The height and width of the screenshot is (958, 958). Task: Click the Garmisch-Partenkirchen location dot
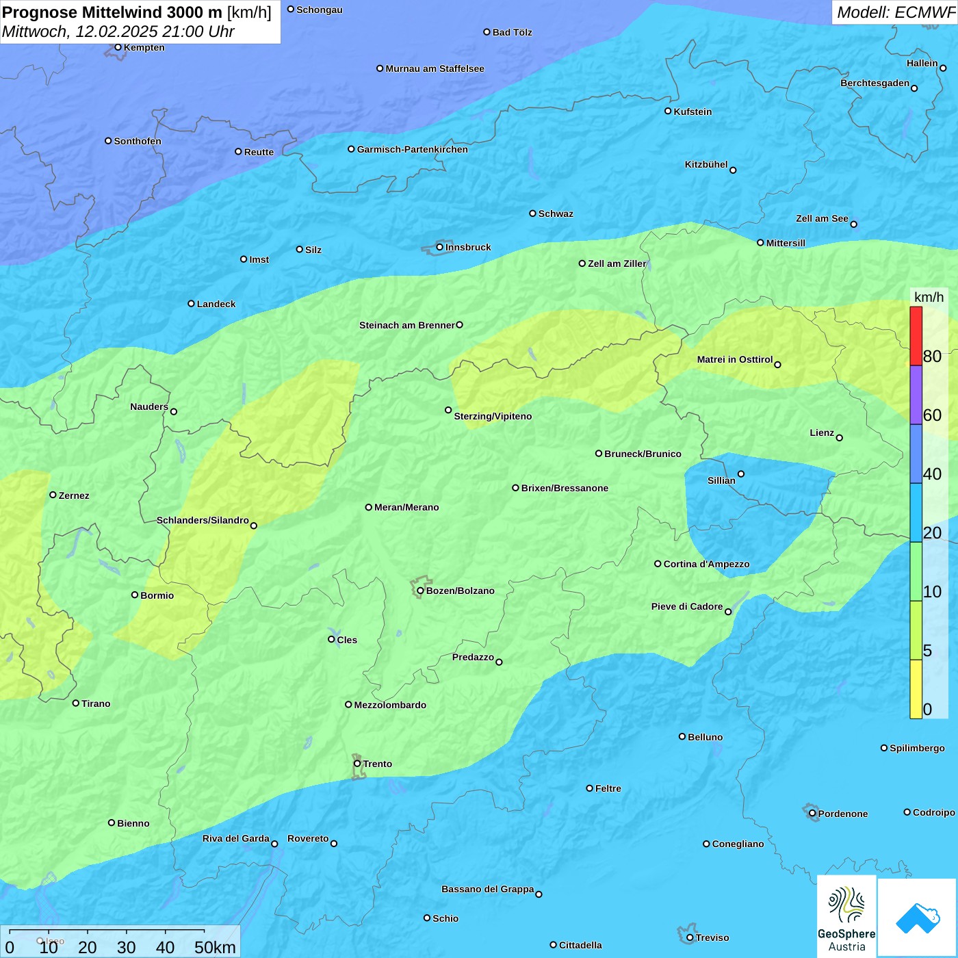coord(351,149)
